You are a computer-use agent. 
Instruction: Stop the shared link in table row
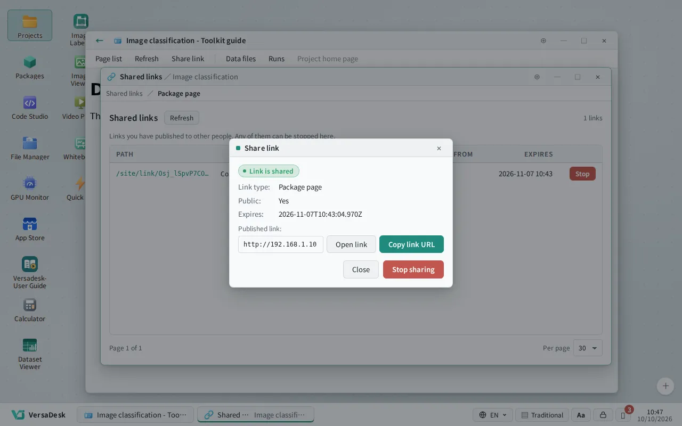pos(582,174)
